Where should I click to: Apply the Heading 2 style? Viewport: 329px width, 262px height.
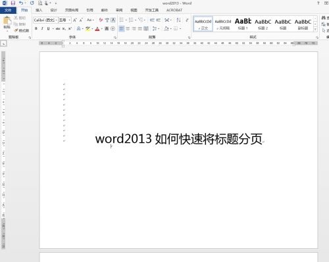[263, 24]
